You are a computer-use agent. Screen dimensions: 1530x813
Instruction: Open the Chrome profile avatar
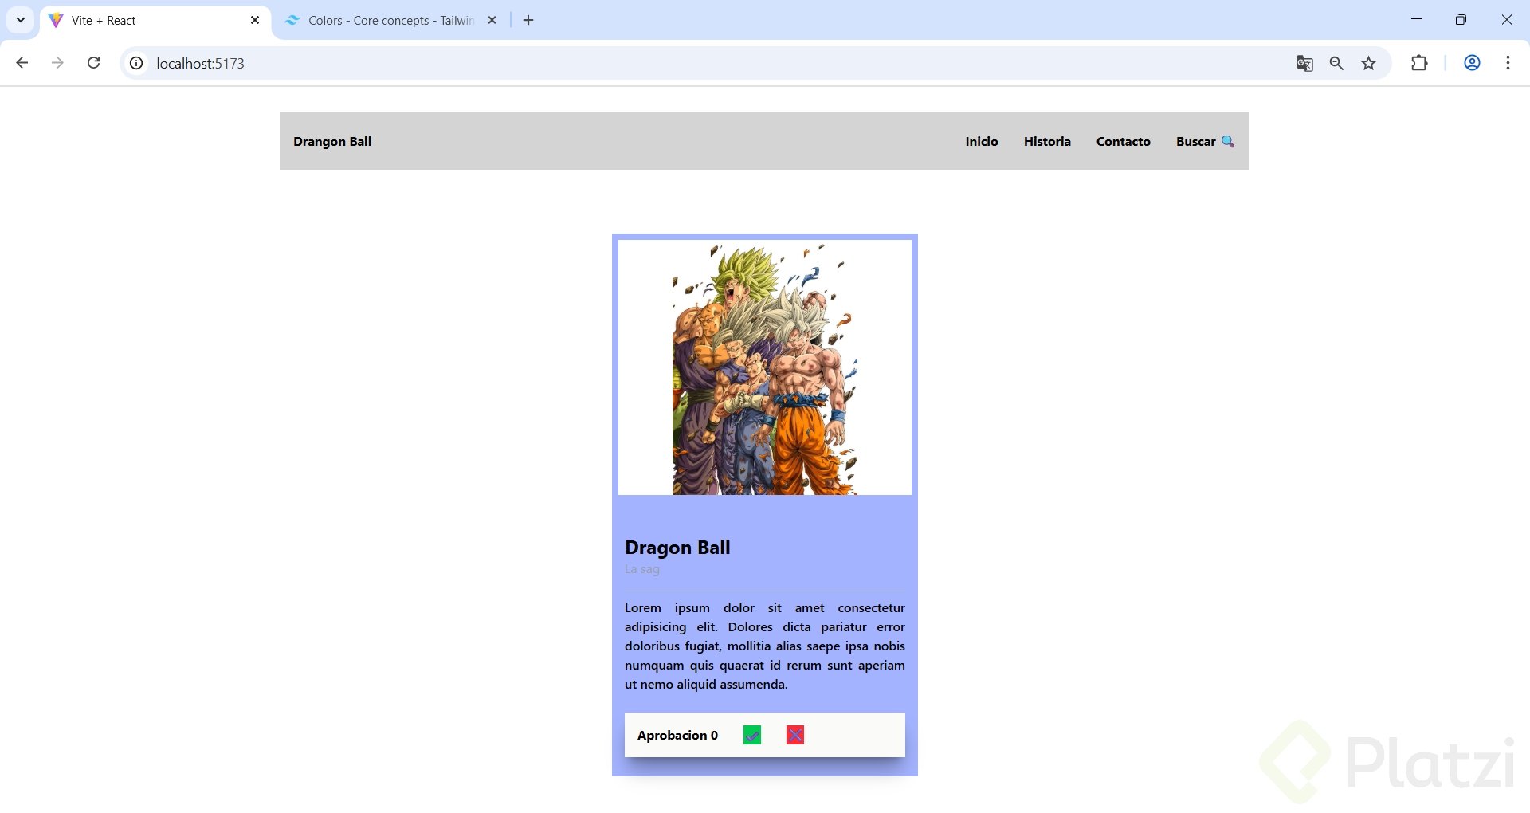(1472, 63)
